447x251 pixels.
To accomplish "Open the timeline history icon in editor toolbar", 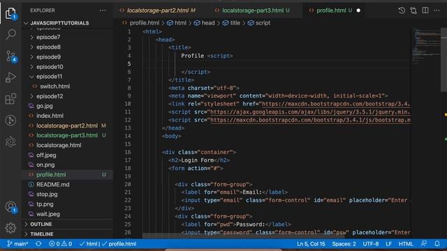I will coord(402,10).
